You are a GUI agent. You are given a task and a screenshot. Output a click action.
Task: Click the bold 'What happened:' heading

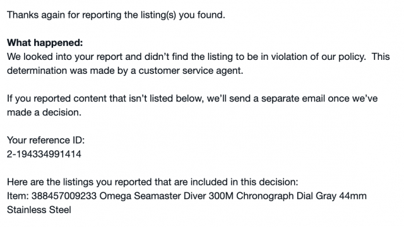45,43
